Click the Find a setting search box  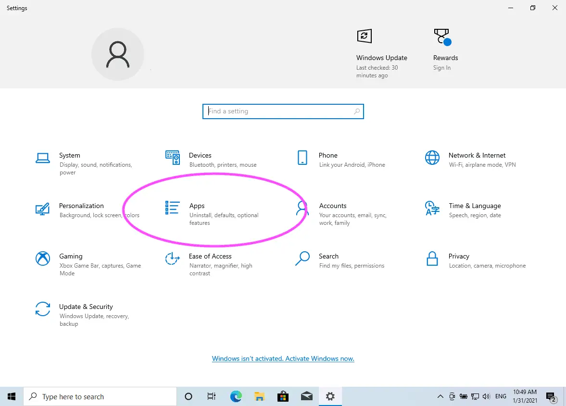[x=283, y=111]
